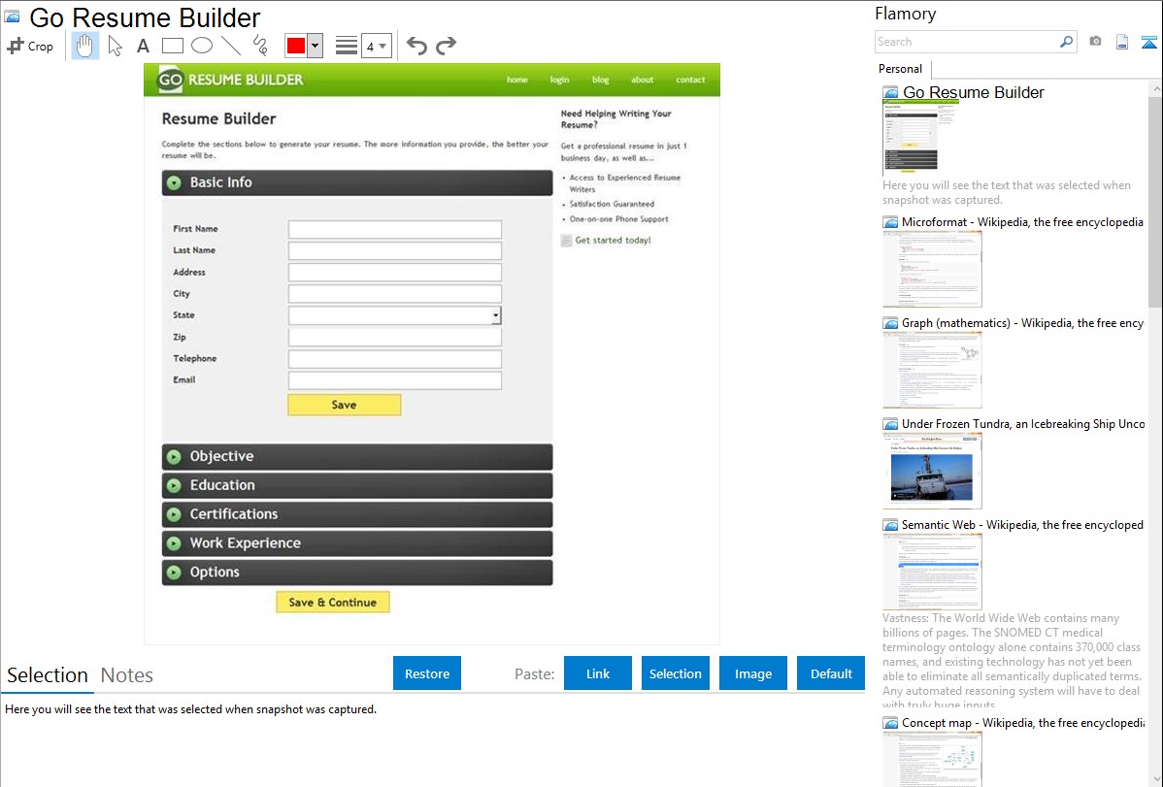Image resolution: width=1163 pixels, height=787 pixels.
Task: Click the Email input field
Action: tap(394, 380)
